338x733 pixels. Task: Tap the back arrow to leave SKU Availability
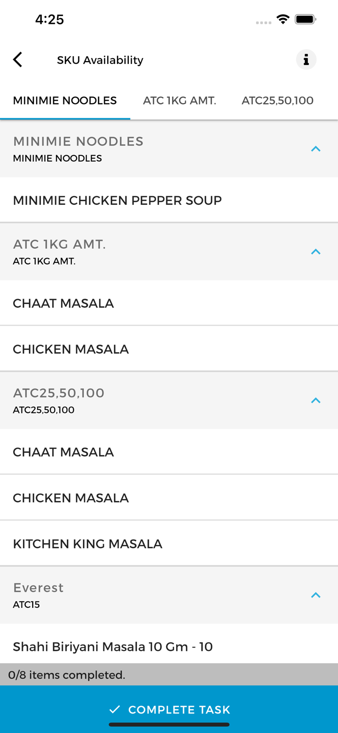(18, 59)
